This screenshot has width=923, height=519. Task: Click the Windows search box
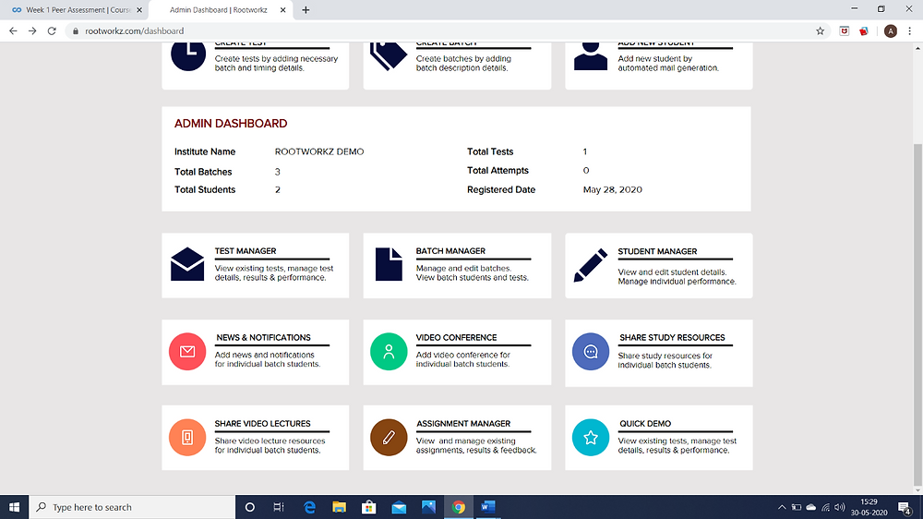132,507
